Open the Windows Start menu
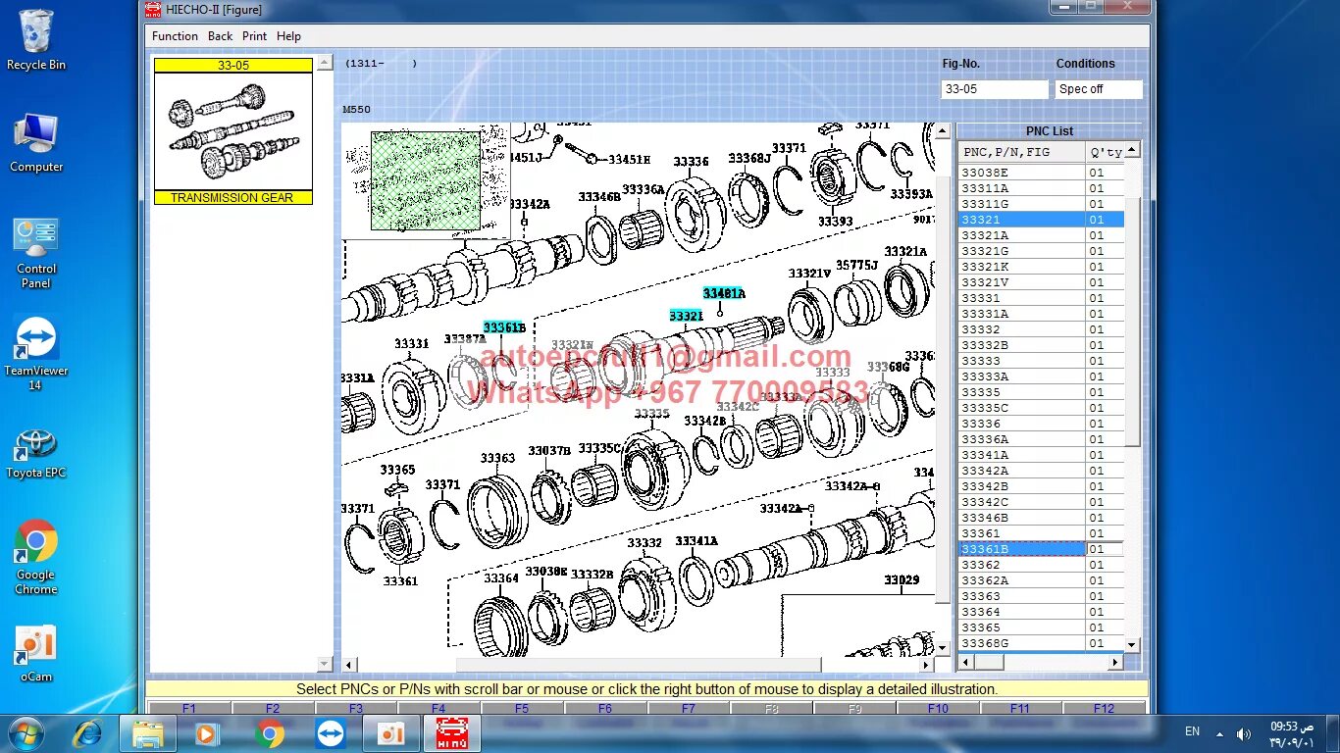The height and width of the screenshot is (753, 1340). [26, 733]
